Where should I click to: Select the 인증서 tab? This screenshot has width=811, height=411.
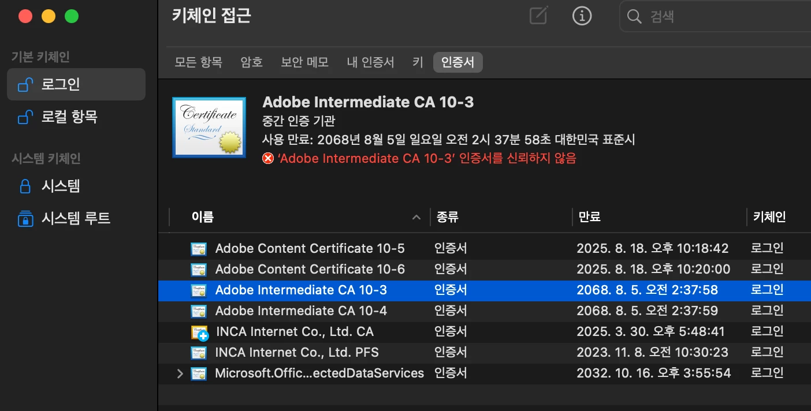tap(458, 62)
